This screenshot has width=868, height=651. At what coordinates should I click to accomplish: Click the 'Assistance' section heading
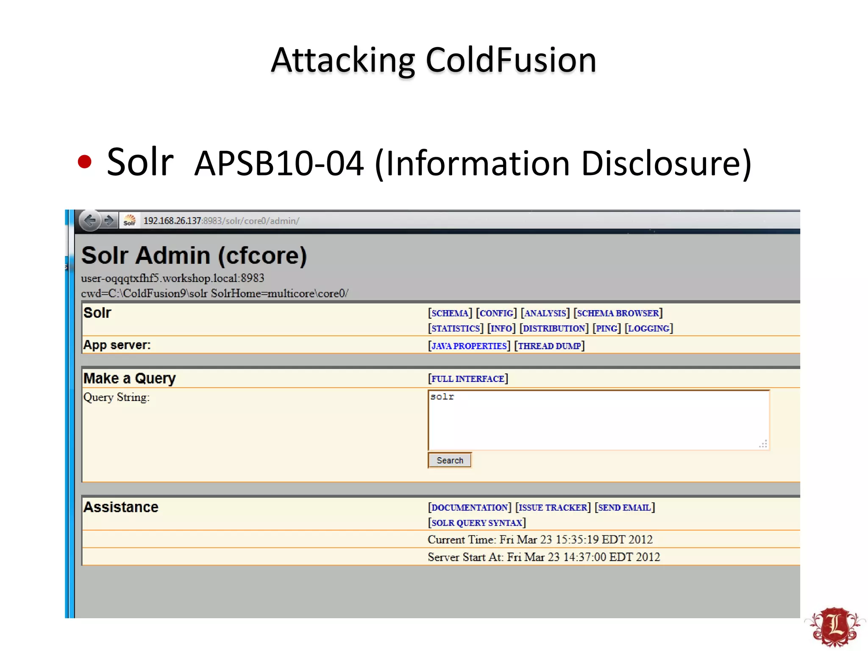point(121,507)
